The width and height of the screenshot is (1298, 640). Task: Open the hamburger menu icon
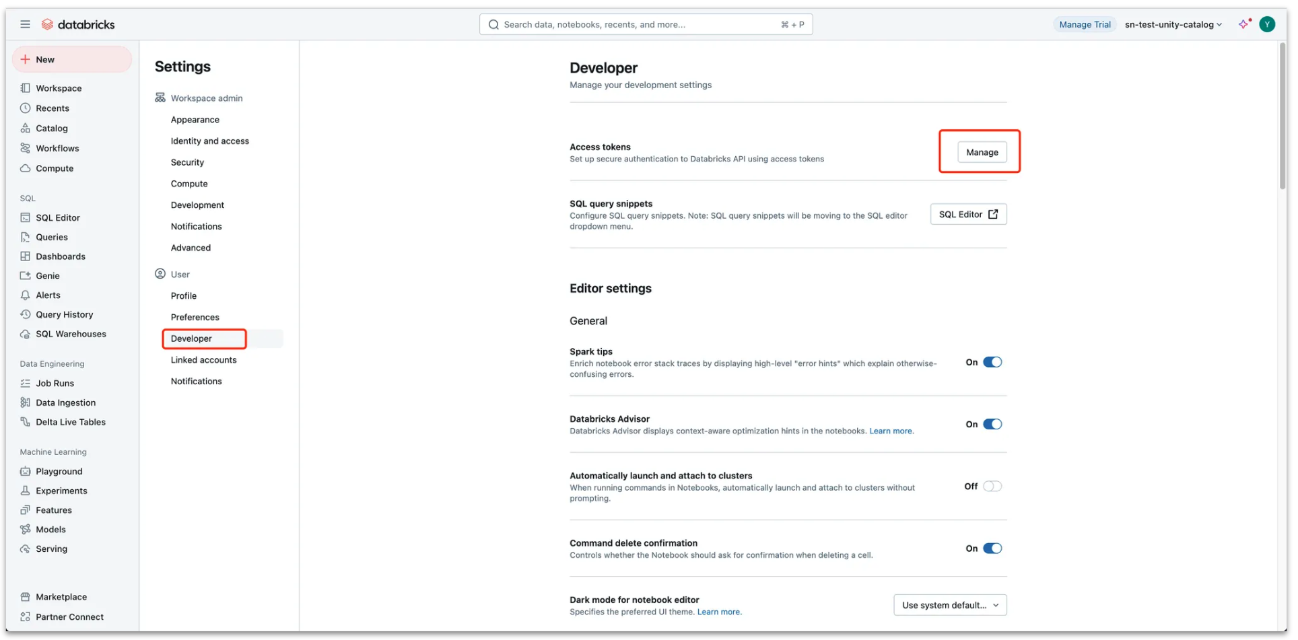pos(25,24)
